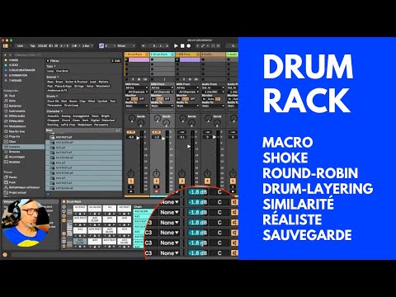This screenshot has height=297, width=396.
Task: Open track 1 All Channels dropdown
Action: [137, 92]
